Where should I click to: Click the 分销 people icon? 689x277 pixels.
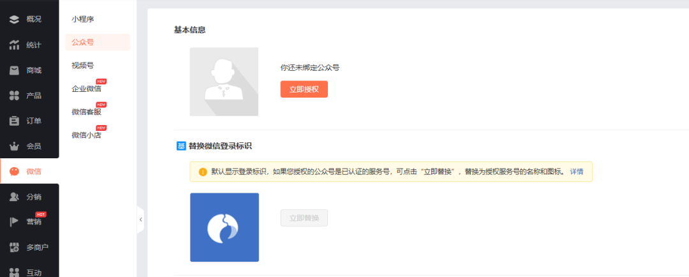15,197
